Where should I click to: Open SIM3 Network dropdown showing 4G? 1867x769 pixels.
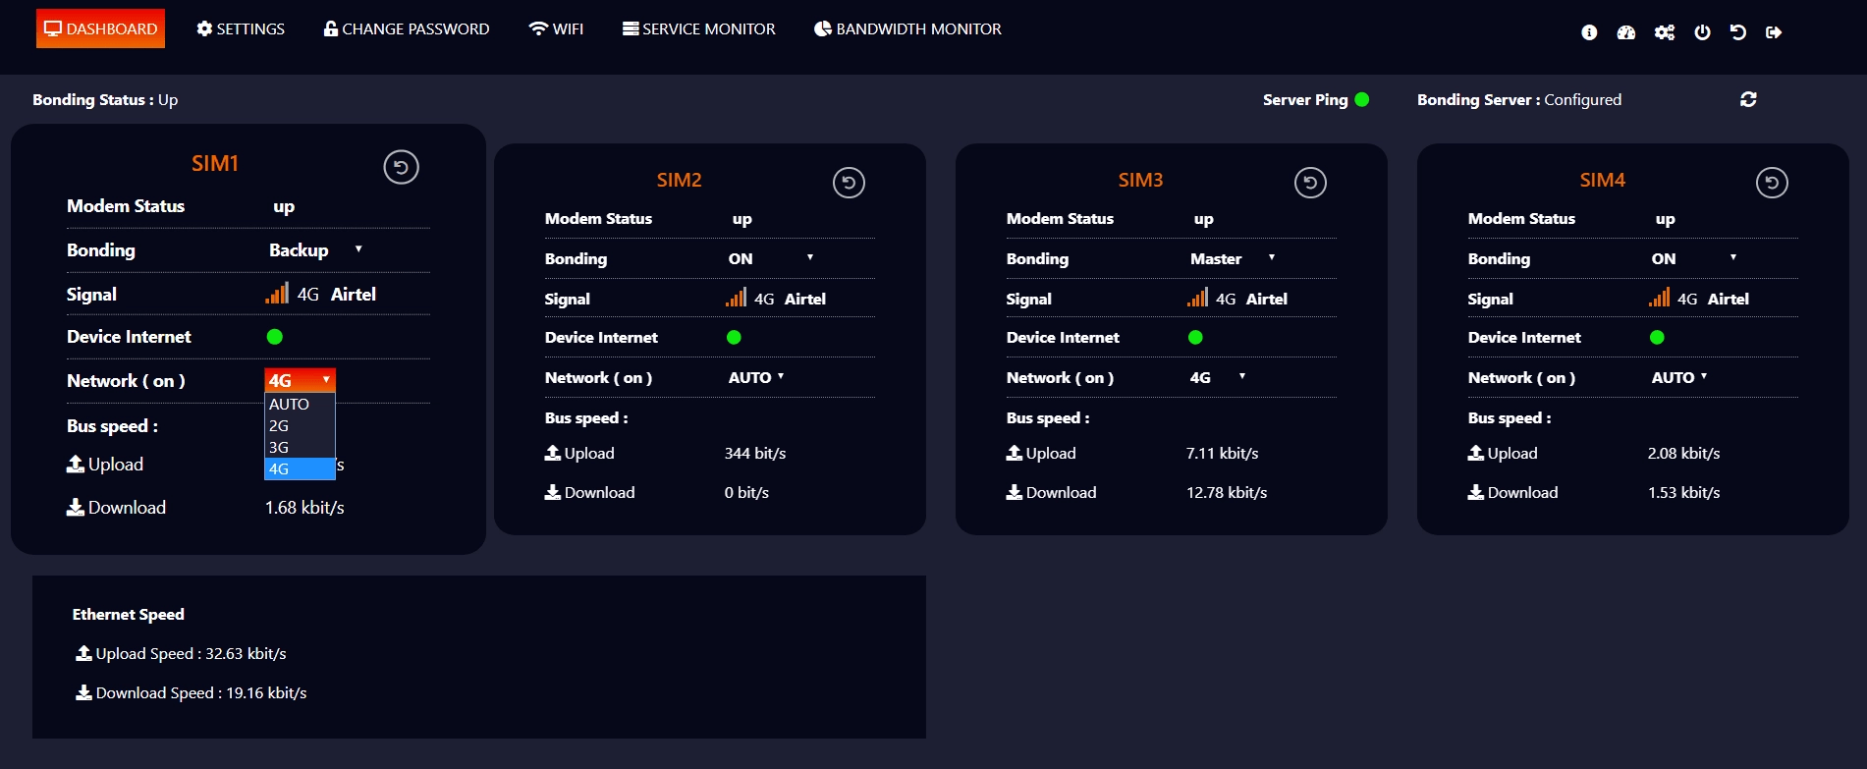tap(1218, 377)
